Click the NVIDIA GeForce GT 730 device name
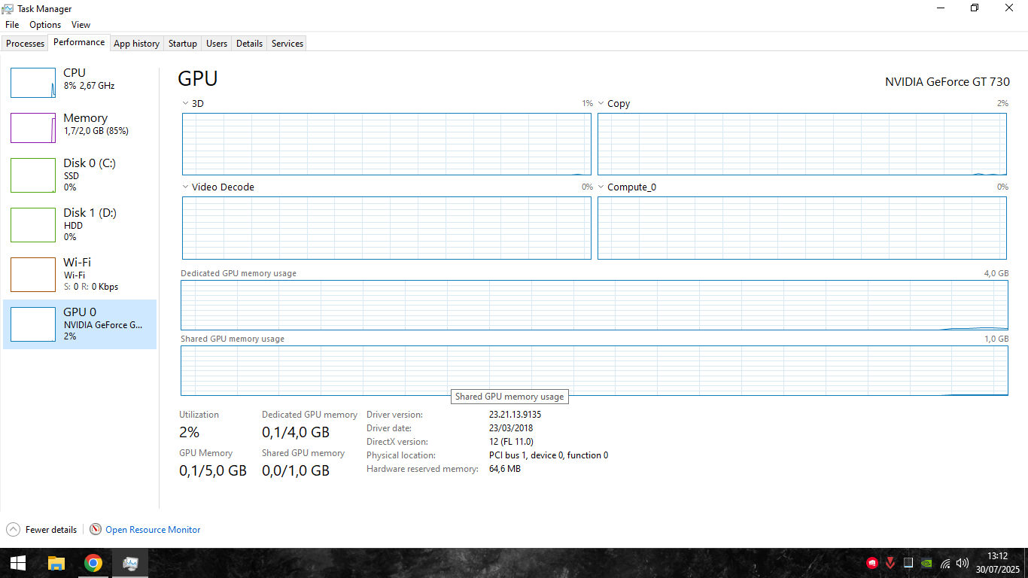 point(947,81)
